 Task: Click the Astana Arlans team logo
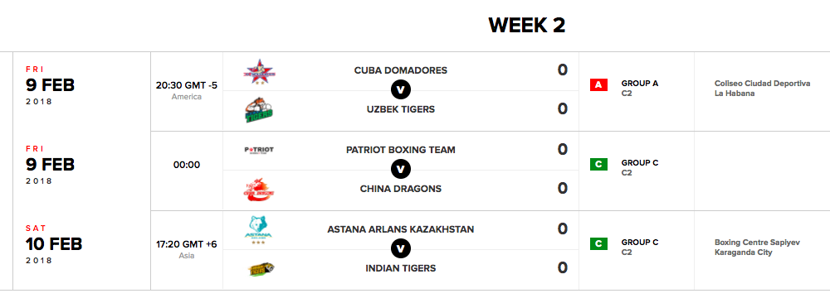[259, 229]
